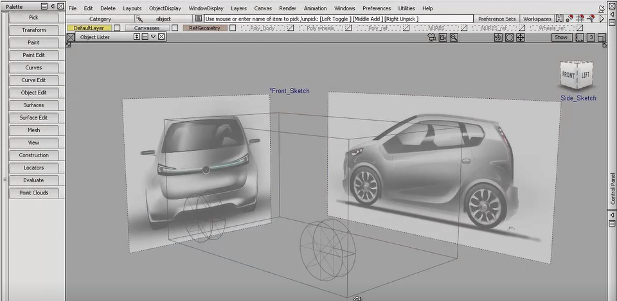Click the camera icon in viewport toolbar
This screenshot has width=617, height=301.
click(x=432, y=38)
